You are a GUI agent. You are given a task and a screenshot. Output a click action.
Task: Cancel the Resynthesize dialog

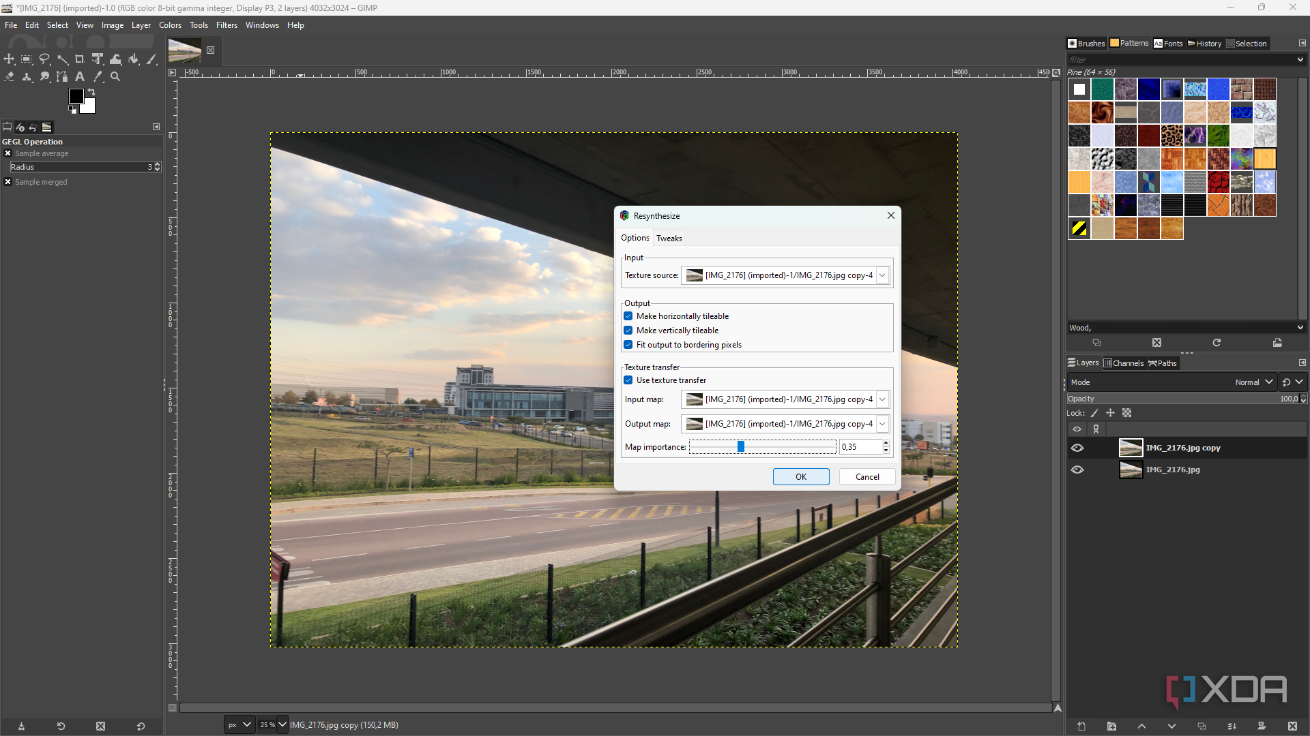(867, 477)
